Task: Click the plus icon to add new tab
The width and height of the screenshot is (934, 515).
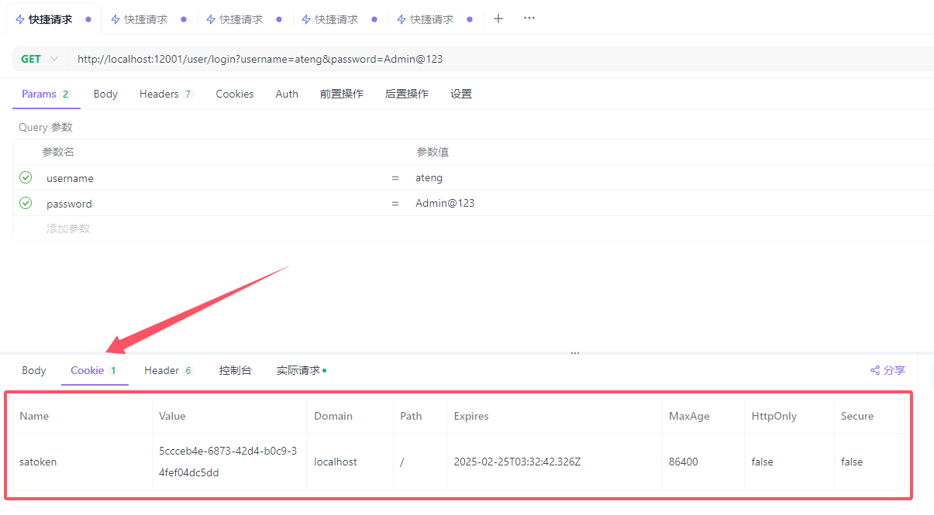Action: tap(498, 19)
